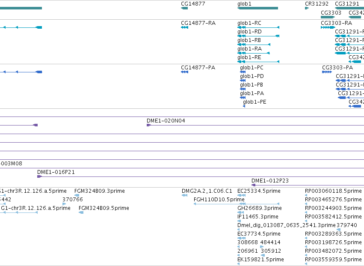Open the DME1-012P23 BAC label

pos(270,181)
